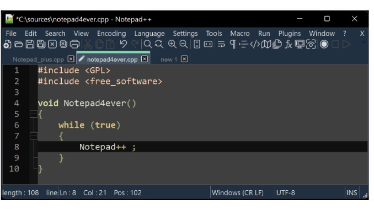Start recording a macro
The height and width of the screenshot is (210, 374).
[324, 44]
